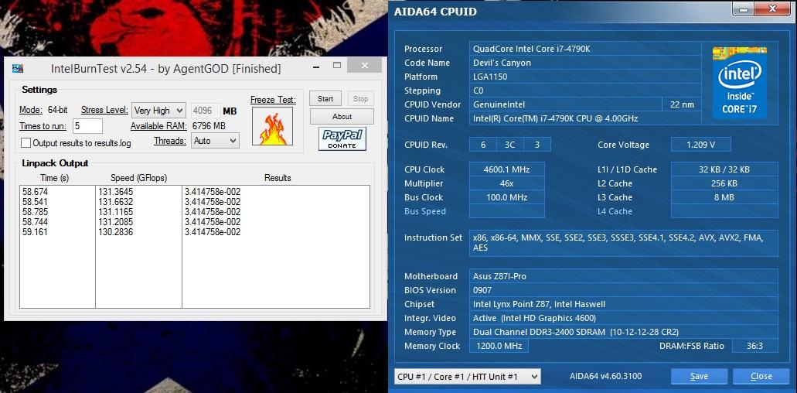This screenshot has width=797, height=393.
Task: Click the Multiplier 46x value
Action: click(x=507, y=183)
